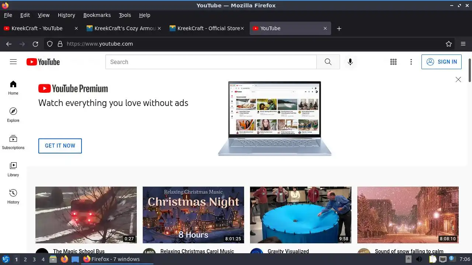Open Subscriptions in sidebar
The height and width of the screenshot is (265, 472).
coord(13,142)
